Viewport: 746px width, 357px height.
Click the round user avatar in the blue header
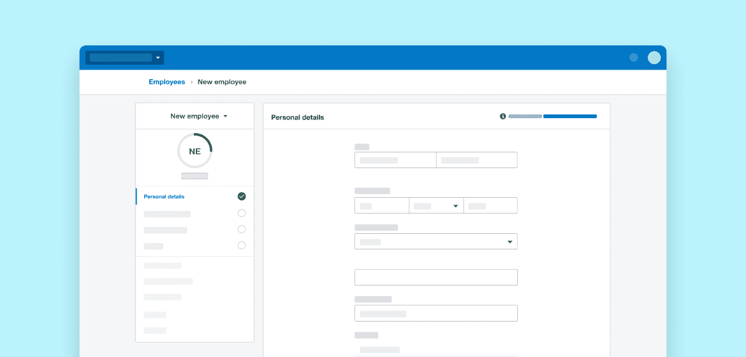654,58
